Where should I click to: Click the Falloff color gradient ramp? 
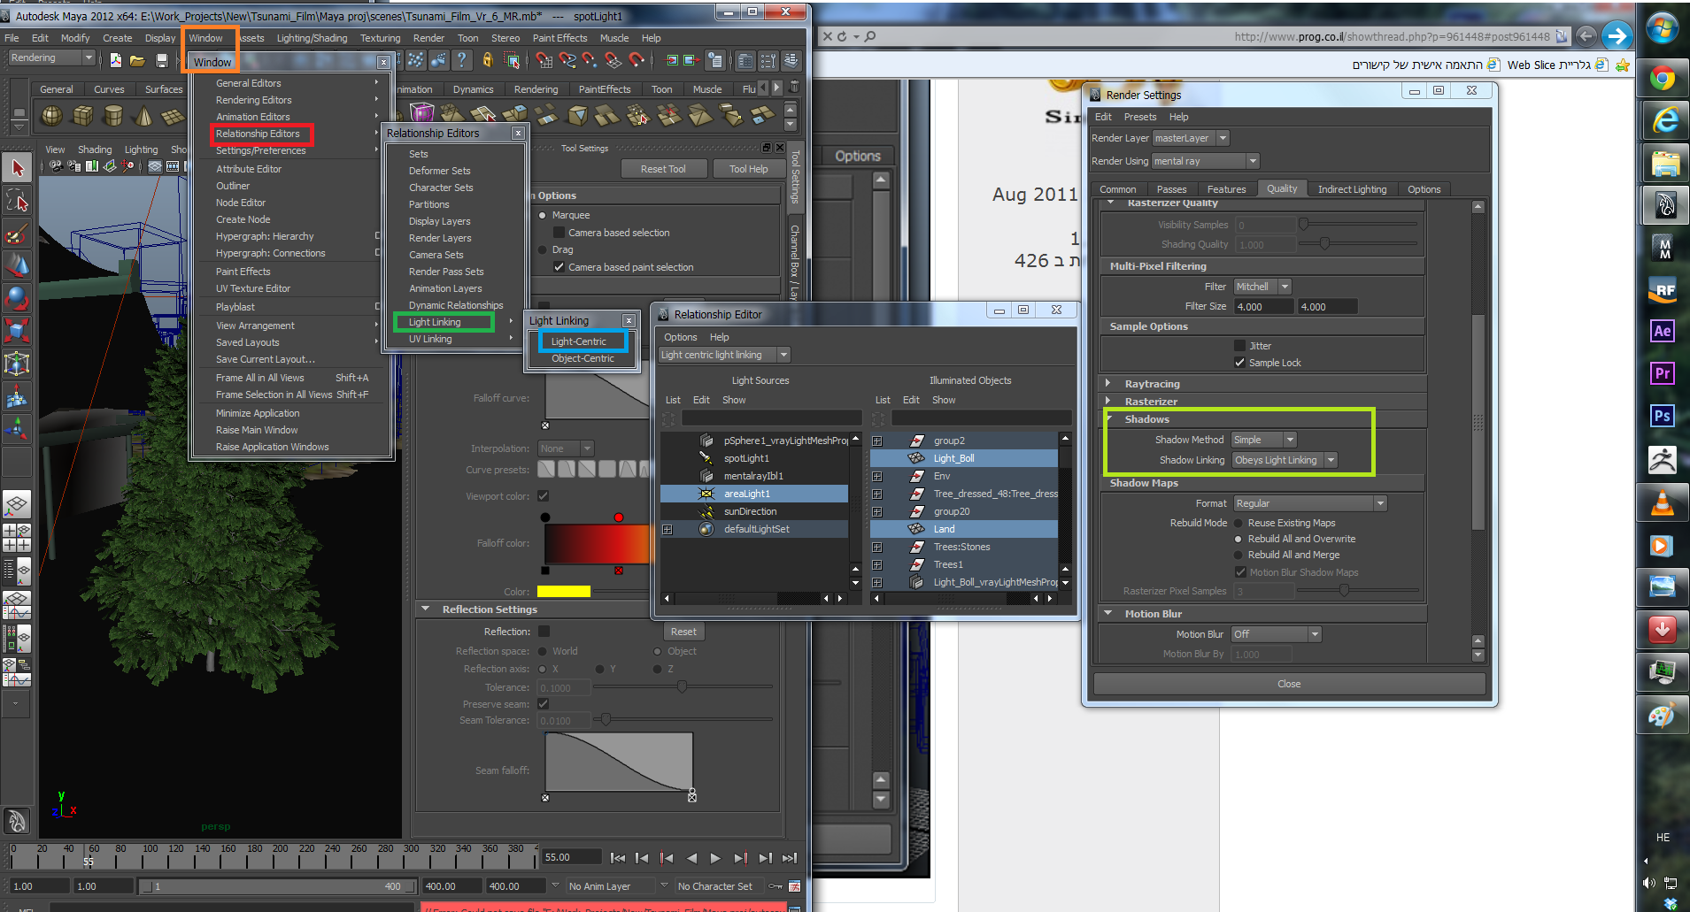tap(598, 543)
